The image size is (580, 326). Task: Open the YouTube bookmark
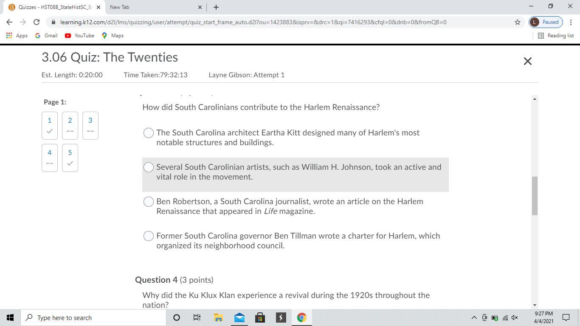[x=79, y=36]
